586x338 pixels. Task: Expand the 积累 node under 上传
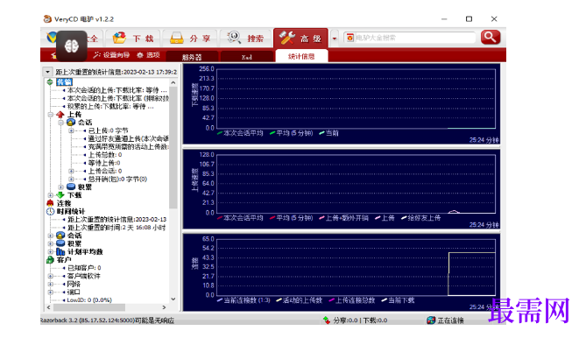click(60, 187)
